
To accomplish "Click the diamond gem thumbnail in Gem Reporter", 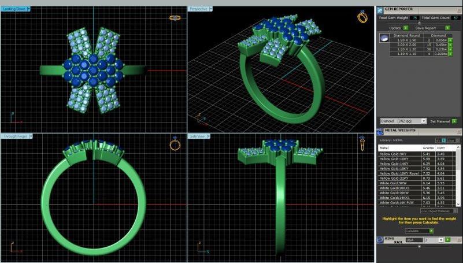I will pos(383,38).
